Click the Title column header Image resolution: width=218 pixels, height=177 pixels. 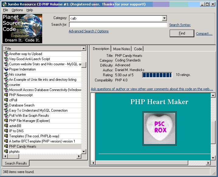pos(42,48)
